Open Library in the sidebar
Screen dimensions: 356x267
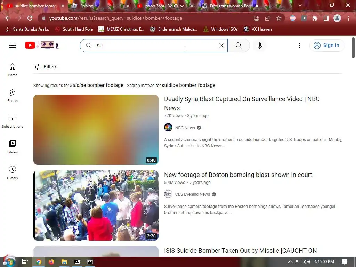(x=13, y=147)
